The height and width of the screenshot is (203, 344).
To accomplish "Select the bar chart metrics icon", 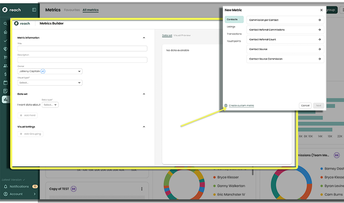I will pyautogui.click(x=5, y=99).
